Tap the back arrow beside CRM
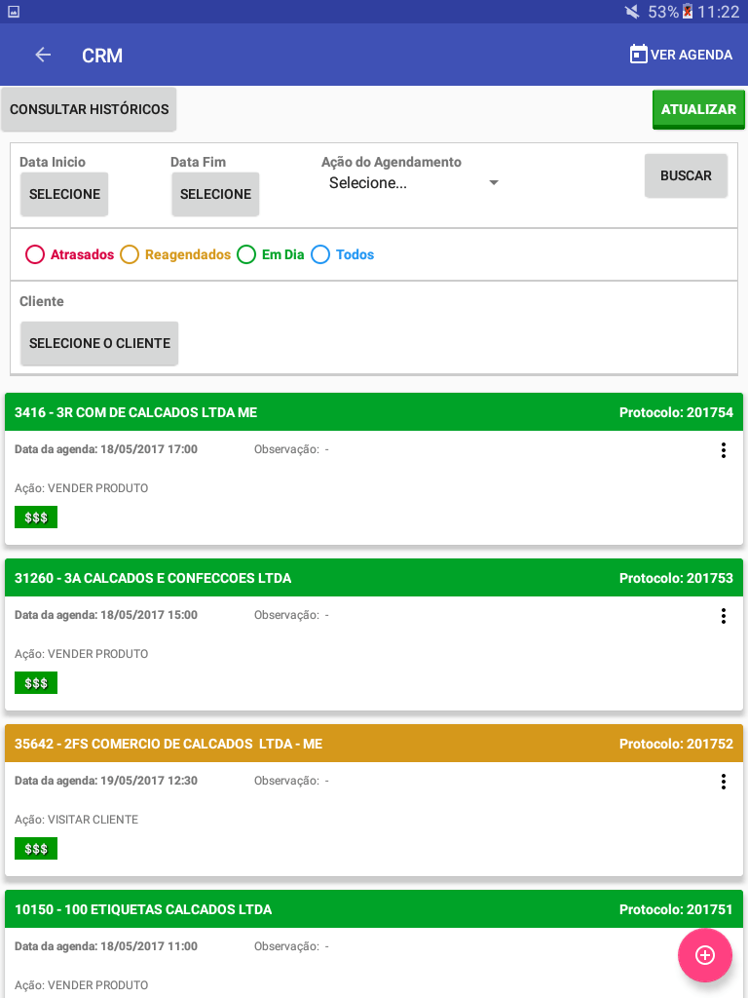Image resolution: width=748 pixels, height=998 pixels. click(43, 55)
